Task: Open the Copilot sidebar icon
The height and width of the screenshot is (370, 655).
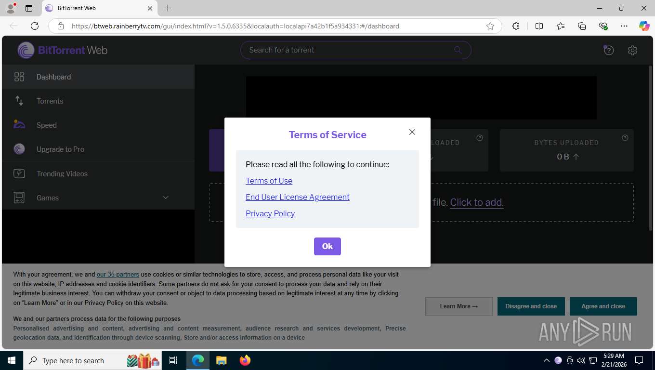Action: point(644,26)
